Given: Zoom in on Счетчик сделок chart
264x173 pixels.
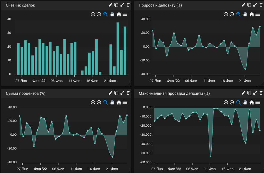Looking at the screenshot, I should point(93,14).
